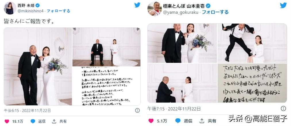Screen dimensions: 291x126
Task: Open info icon on left tweet
Action: [x=137, y=111]
